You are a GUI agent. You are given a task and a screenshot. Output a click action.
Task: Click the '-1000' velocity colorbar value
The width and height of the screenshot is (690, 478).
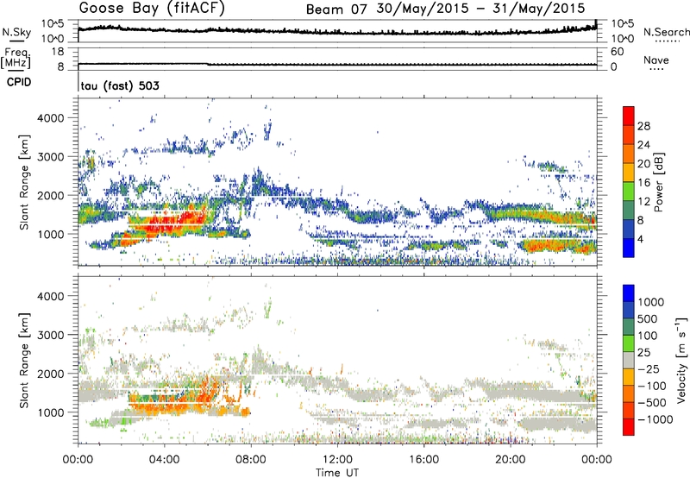click(x=655, y=419)
